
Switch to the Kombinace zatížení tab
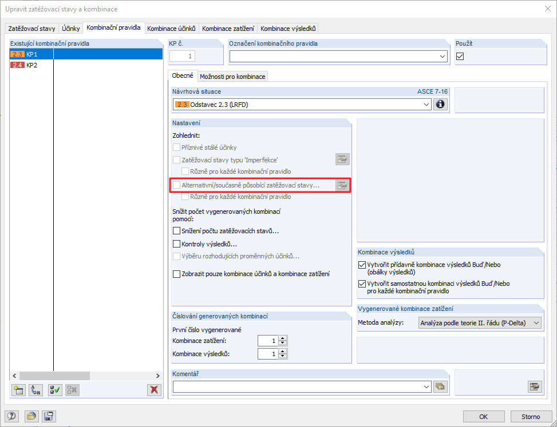[228, 29]
